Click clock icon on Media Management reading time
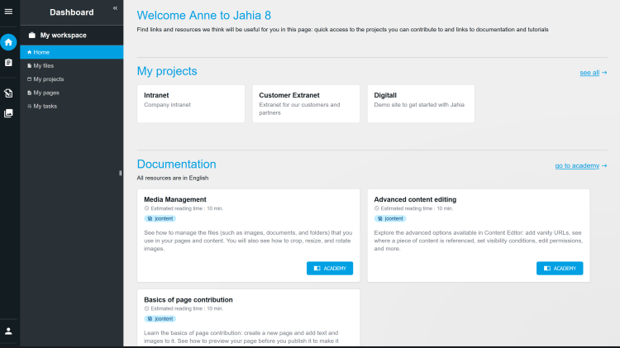 click(x=146, y=208)
